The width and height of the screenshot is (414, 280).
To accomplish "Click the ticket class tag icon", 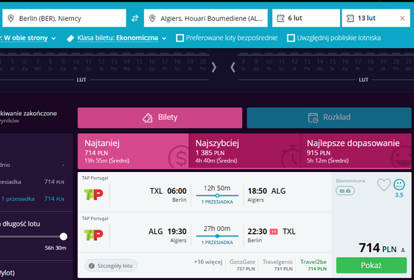I will [x=70, y=38].
